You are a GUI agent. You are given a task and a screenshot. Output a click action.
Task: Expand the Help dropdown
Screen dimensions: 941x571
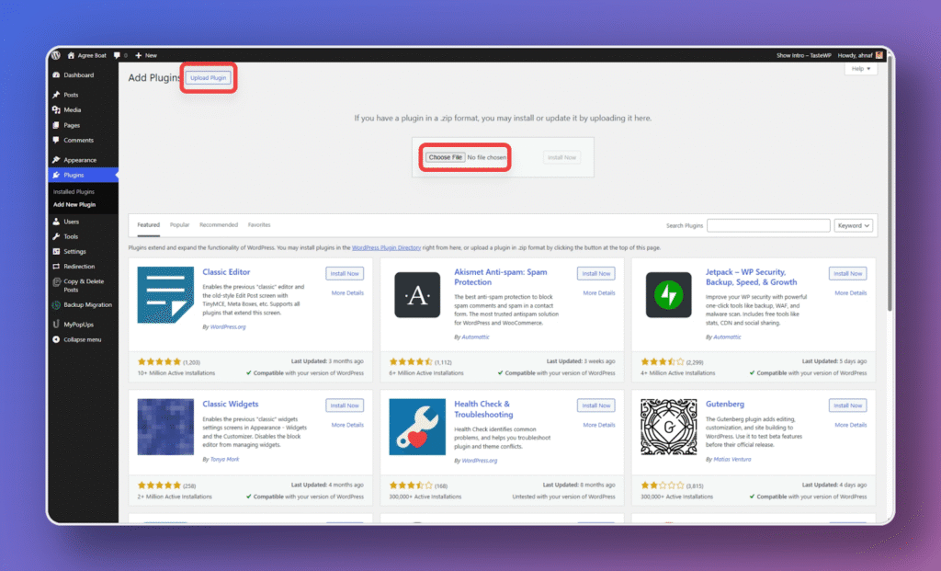860,68
